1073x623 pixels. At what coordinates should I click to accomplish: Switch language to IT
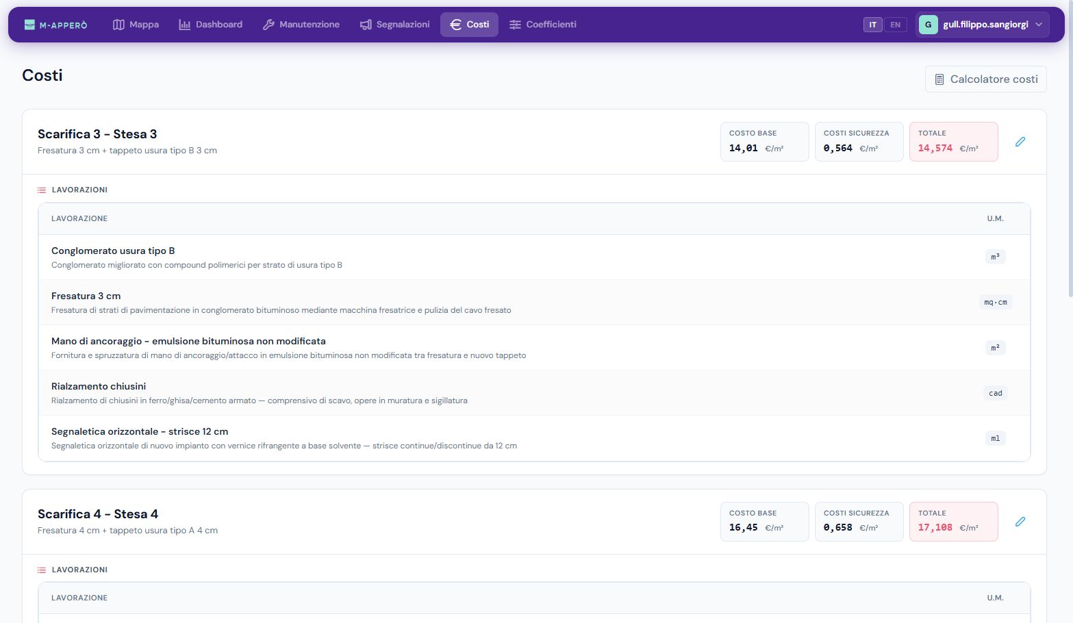click(872, 25)
